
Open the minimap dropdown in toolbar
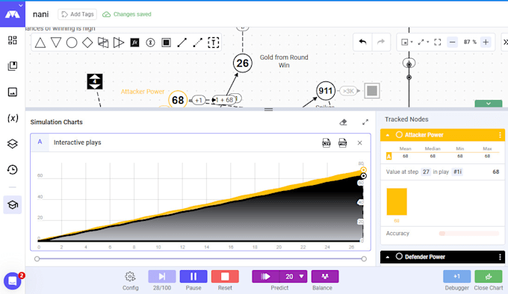[x=407, y=42]
